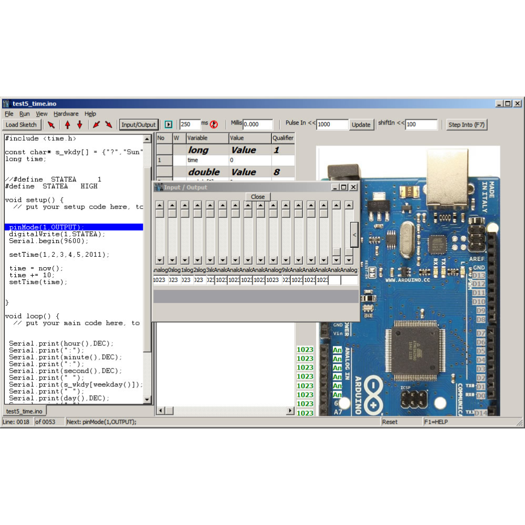The height and width of the screenshot is (525, 525).
Task: Click the 'double' type group row
Action: [x=225, y=172]
